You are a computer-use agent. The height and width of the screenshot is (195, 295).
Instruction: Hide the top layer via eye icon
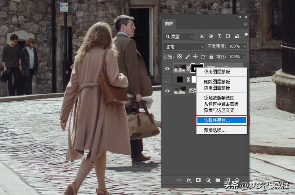coord(168,69)
